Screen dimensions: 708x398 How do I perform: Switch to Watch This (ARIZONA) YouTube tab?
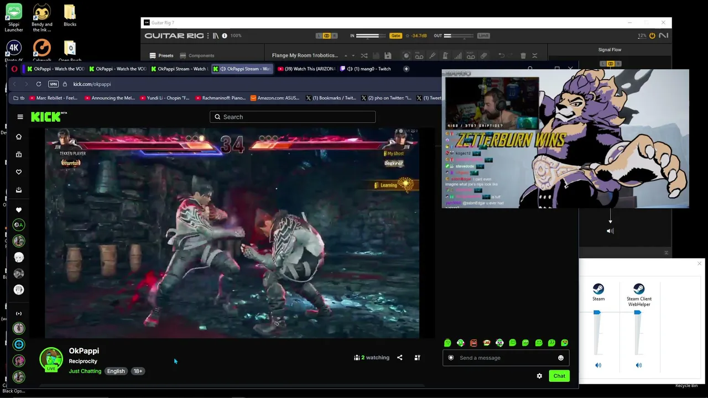coord(306,69)
